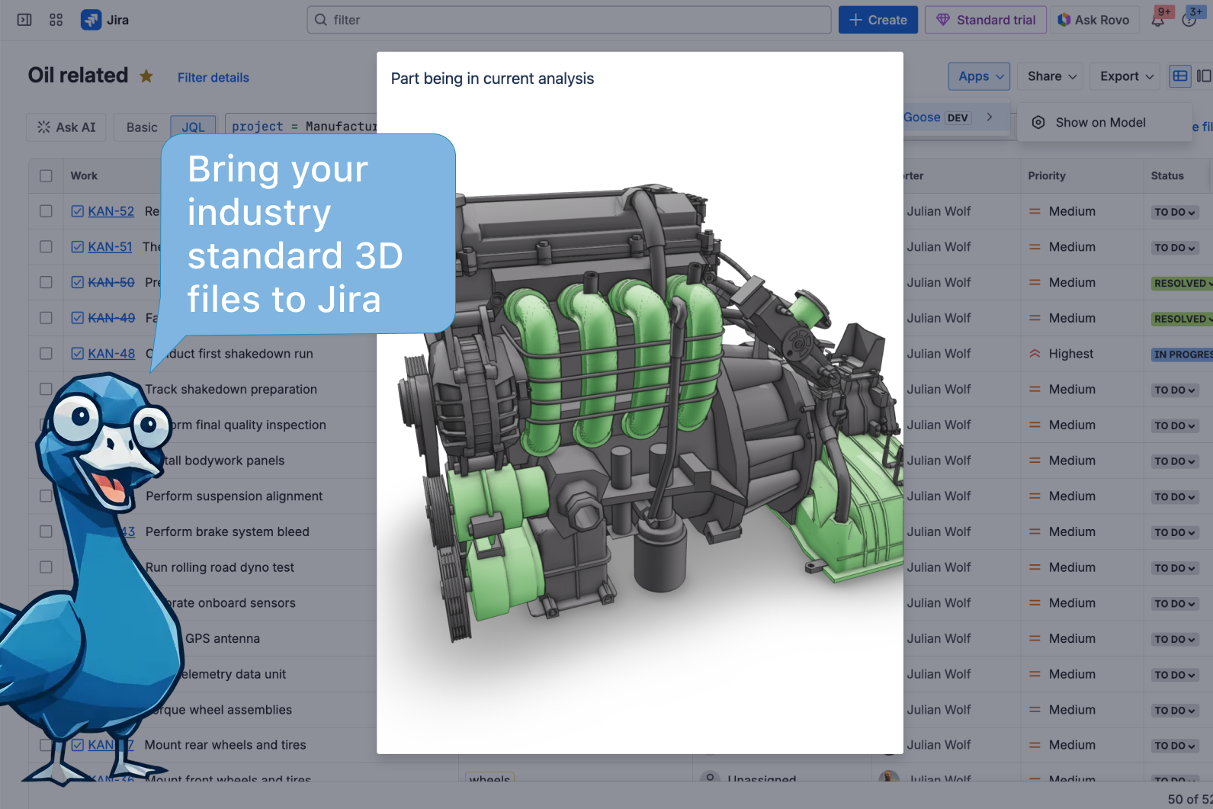The image size is (1213, 809).
Task: Open Filter details link
Action: tap(213, 78)
